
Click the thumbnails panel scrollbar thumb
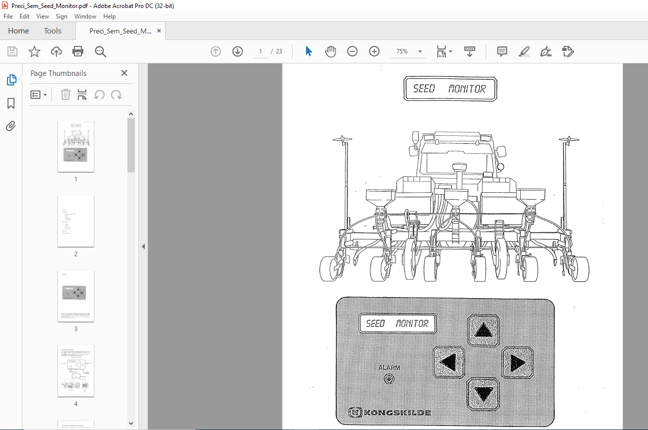pos(131,145)
